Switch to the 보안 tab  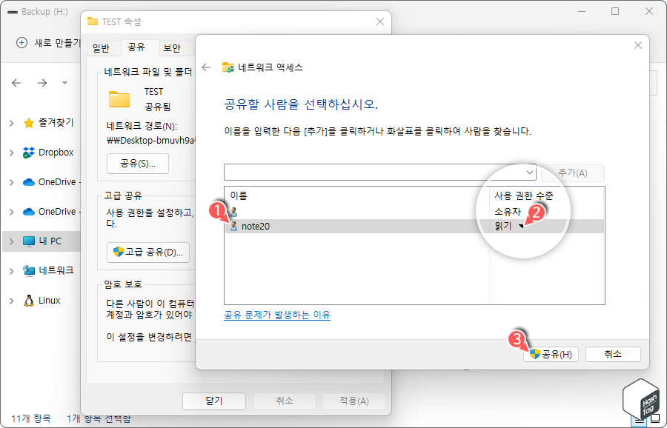[173, 47]
